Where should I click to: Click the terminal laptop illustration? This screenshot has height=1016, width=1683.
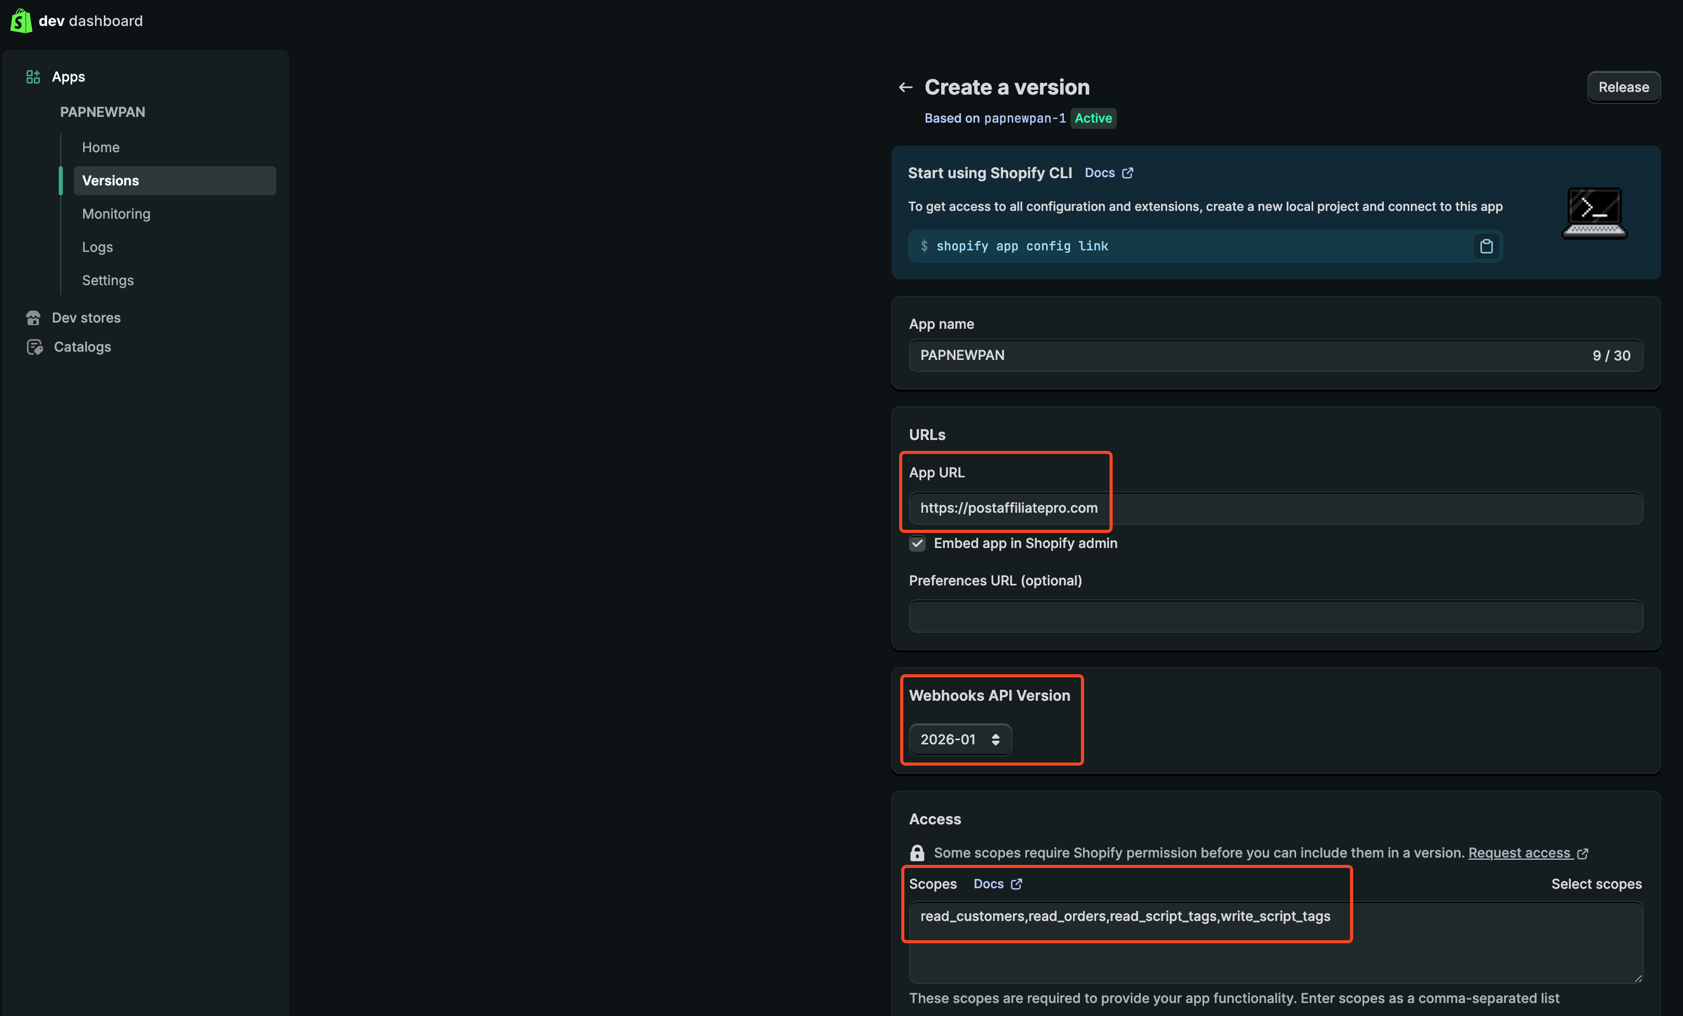pyautogui.click(x=1594, y=213)
